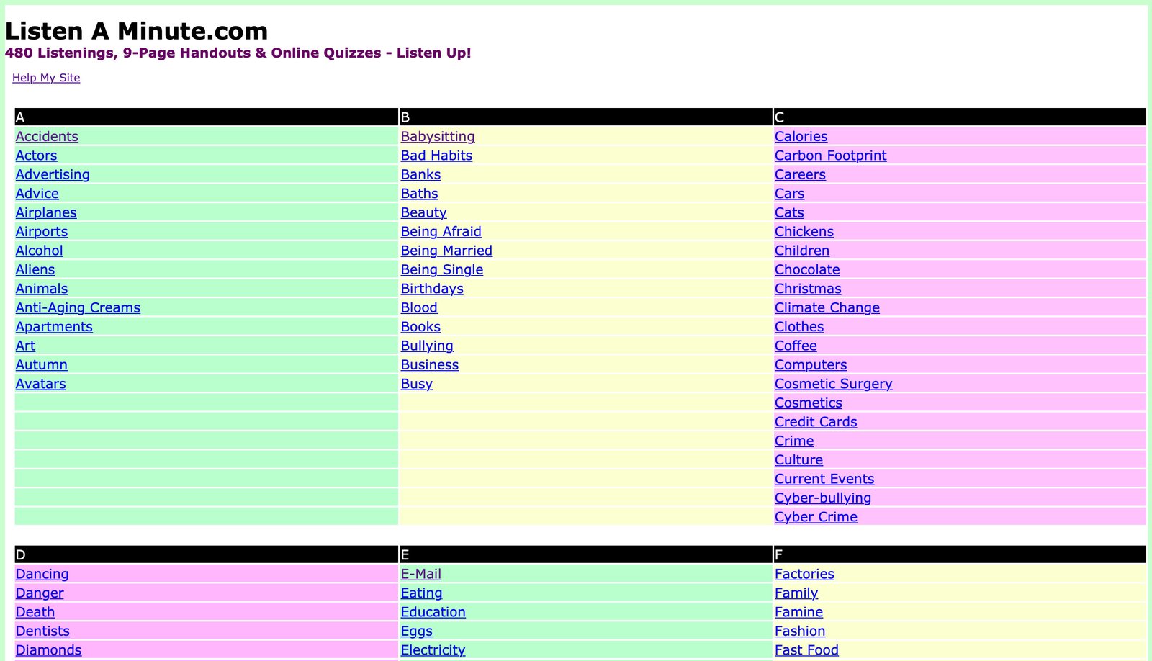Click the E-Mail listening link
This screenshot has height=661, width=1152.
420,574
